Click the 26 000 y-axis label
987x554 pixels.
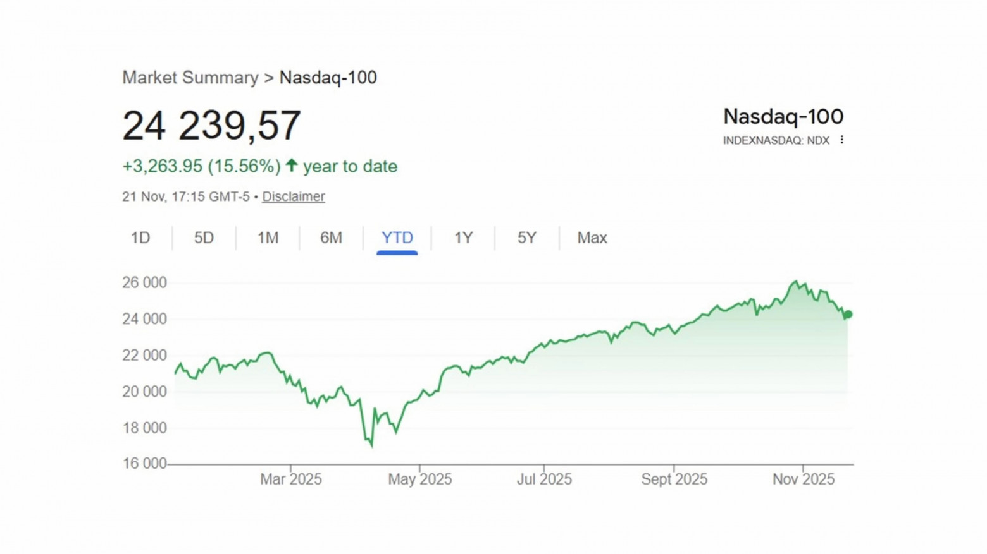coord(144,282)
